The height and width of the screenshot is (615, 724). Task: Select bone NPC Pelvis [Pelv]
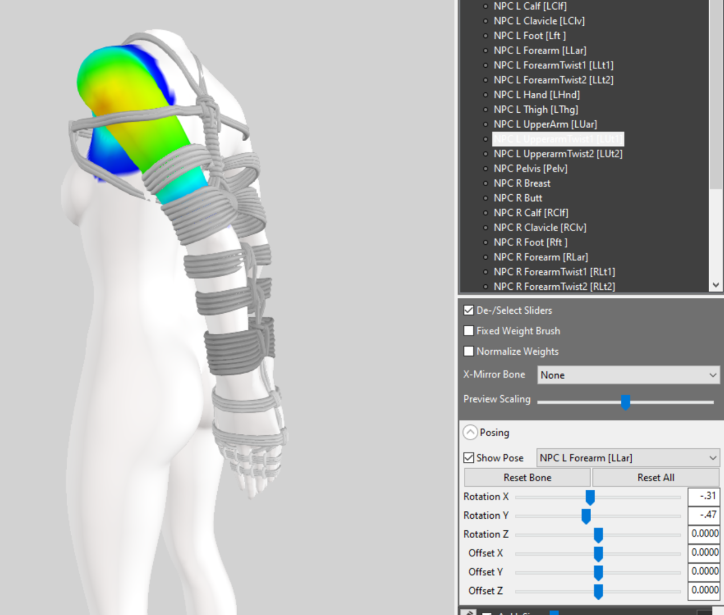pos(531,169)
